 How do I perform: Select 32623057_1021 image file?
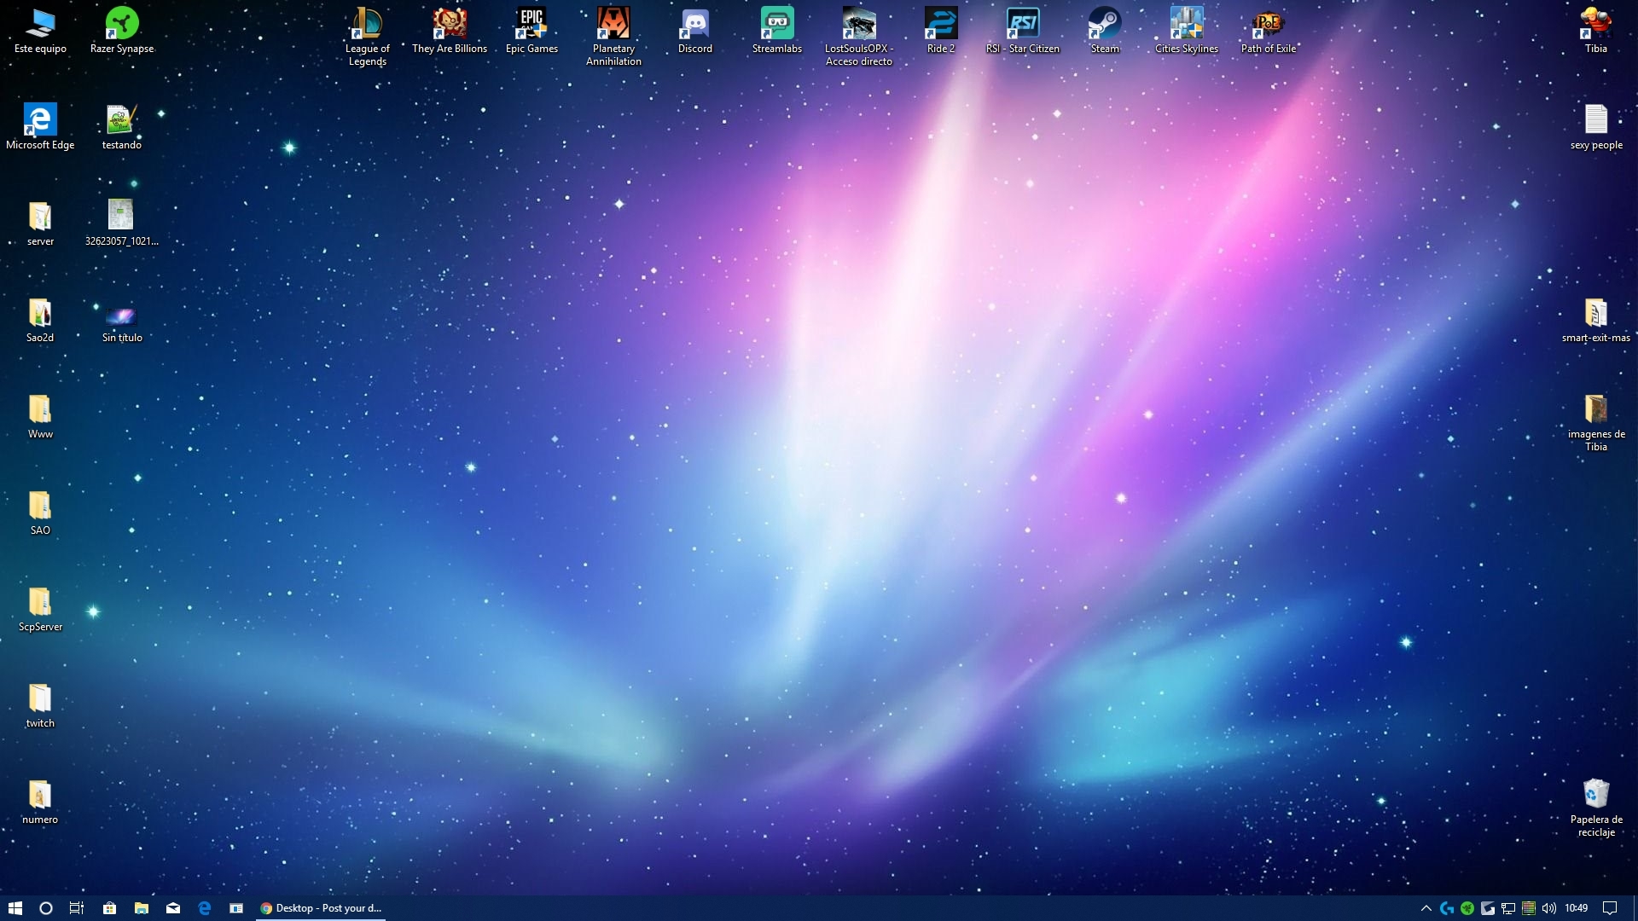tap(122, 223)
